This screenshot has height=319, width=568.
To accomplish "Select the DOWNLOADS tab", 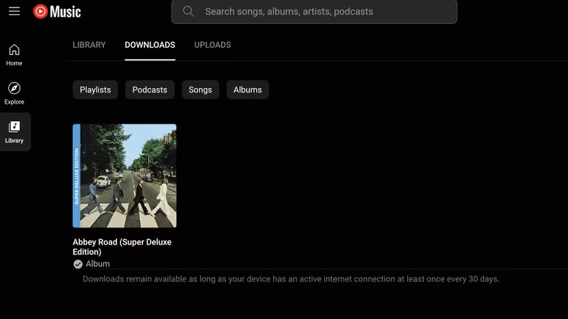I will (149, 45).
